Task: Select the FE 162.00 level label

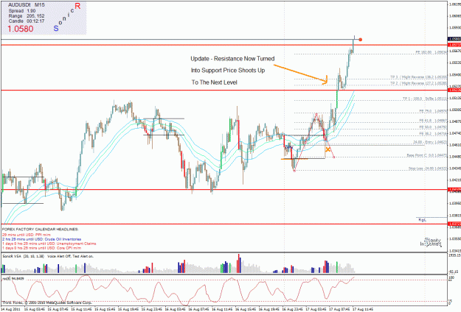Action: click(431, 52)
